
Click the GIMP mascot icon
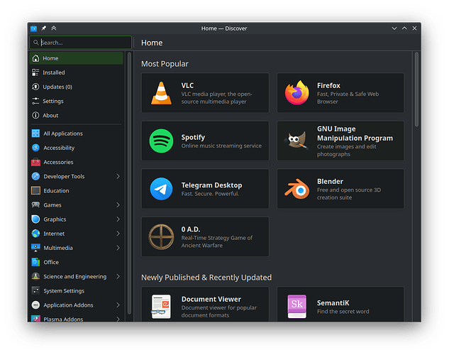coord(296,141)
